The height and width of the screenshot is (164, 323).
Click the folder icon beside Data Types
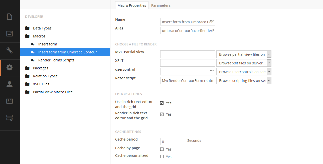coord(27,28)
